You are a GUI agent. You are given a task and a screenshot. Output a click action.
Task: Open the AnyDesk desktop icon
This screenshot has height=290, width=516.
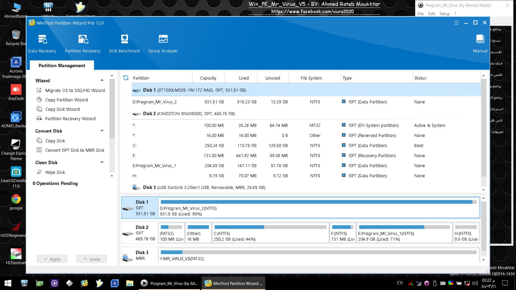16,93
